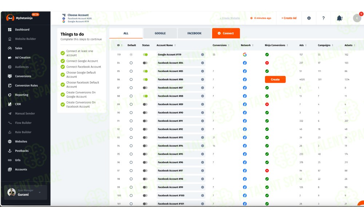Open Conversion Rules in the sidebar
364x218 pixels.
point(26,85)
